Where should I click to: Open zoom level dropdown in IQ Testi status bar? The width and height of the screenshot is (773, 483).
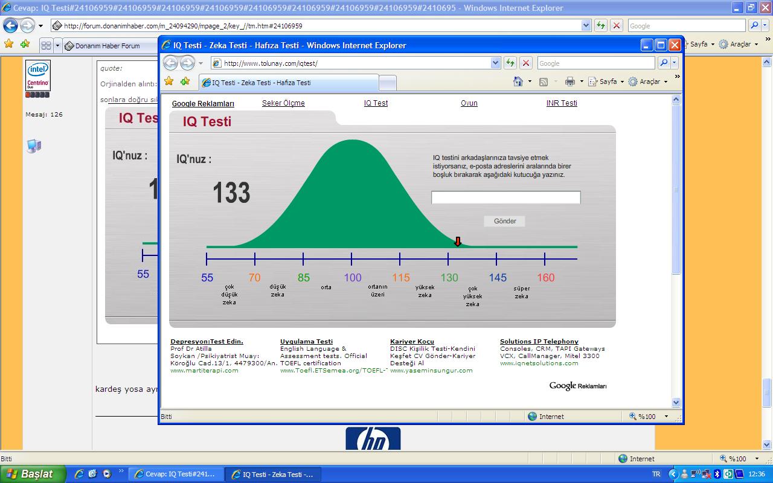667,417
